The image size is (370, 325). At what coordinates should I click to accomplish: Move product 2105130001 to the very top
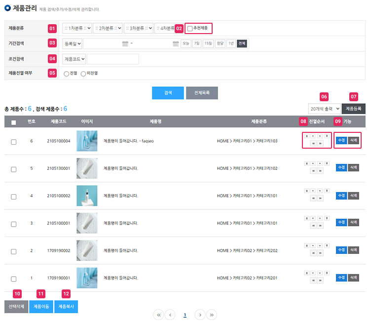[x=306, y=163]
